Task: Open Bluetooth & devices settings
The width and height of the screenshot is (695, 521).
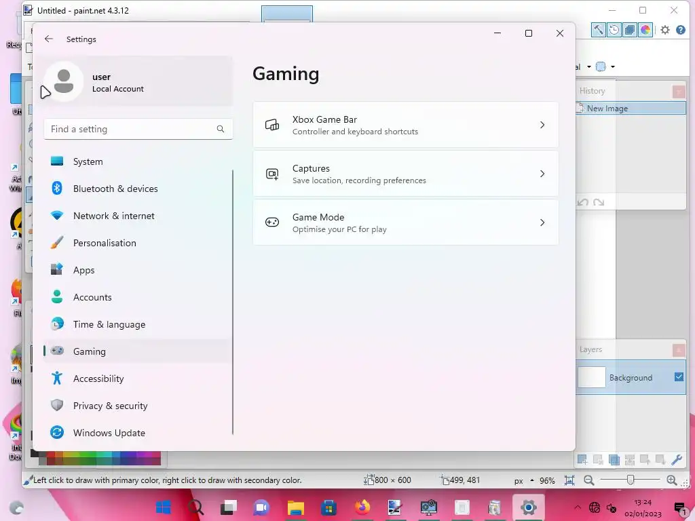Action: click(x=137, y=189)
